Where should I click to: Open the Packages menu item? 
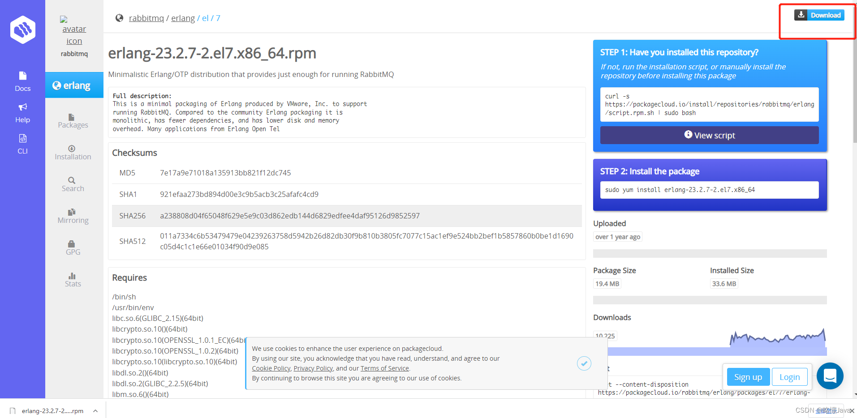[73, 121]
